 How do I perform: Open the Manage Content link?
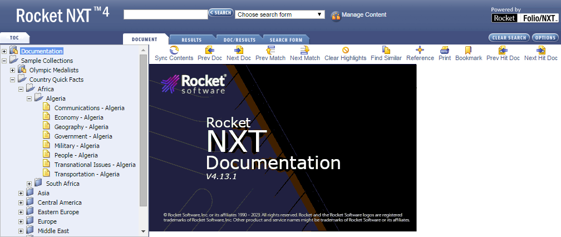[363, 15]
